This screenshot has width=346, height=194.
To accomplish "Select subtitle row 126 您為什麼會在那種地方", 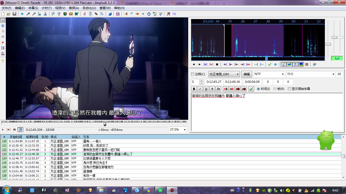I will 171,167.
